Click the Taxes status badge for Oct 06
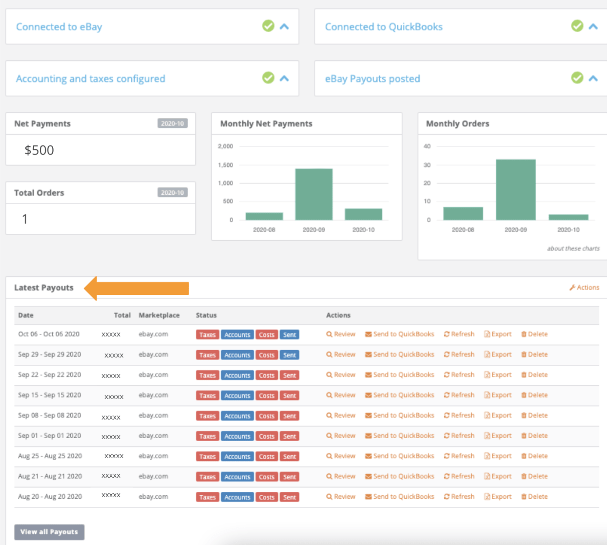 (207, 334)
